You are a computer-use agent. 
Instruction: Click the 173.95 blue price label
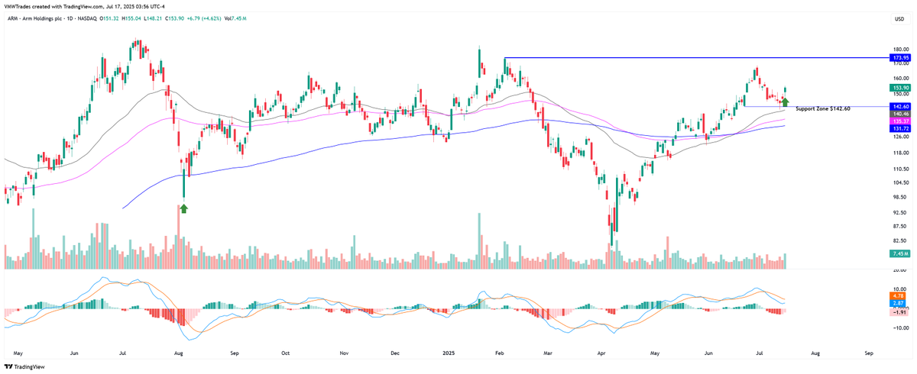[x=900, y=58]
